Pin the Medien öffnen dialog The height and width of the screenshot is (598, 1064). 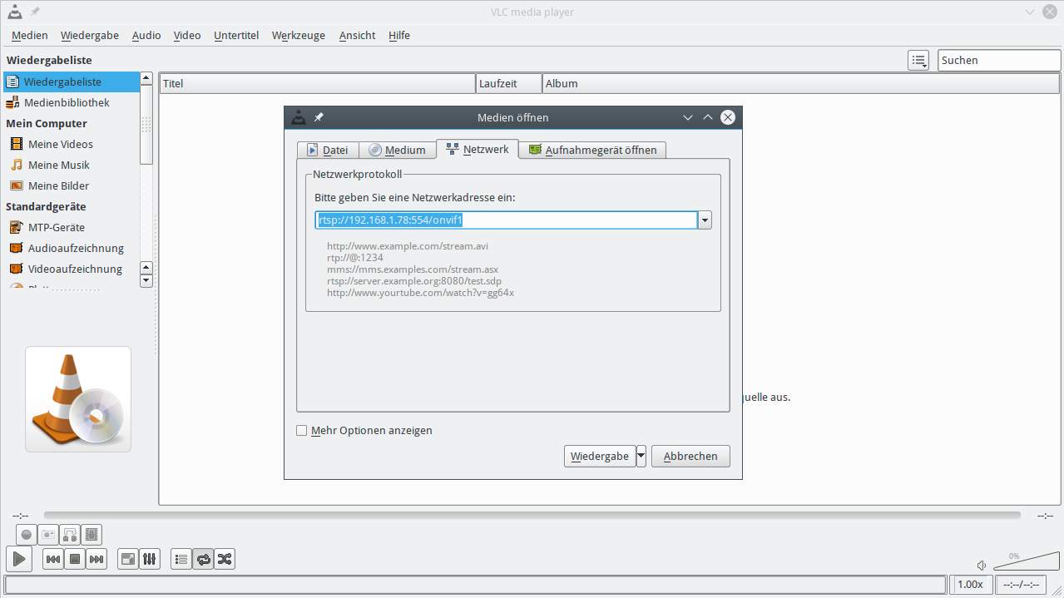coord(319,117)
